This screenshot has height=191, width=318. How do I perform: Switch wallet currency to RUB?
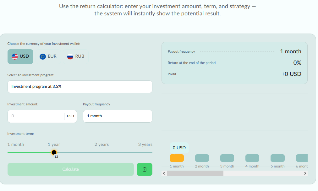pyautogui.click(x=76, y=56)
